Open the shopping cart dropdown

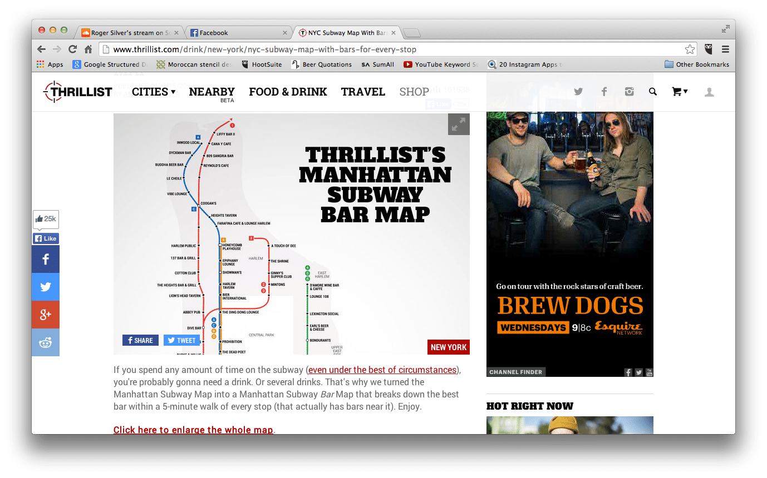click(x=680, y=92)
